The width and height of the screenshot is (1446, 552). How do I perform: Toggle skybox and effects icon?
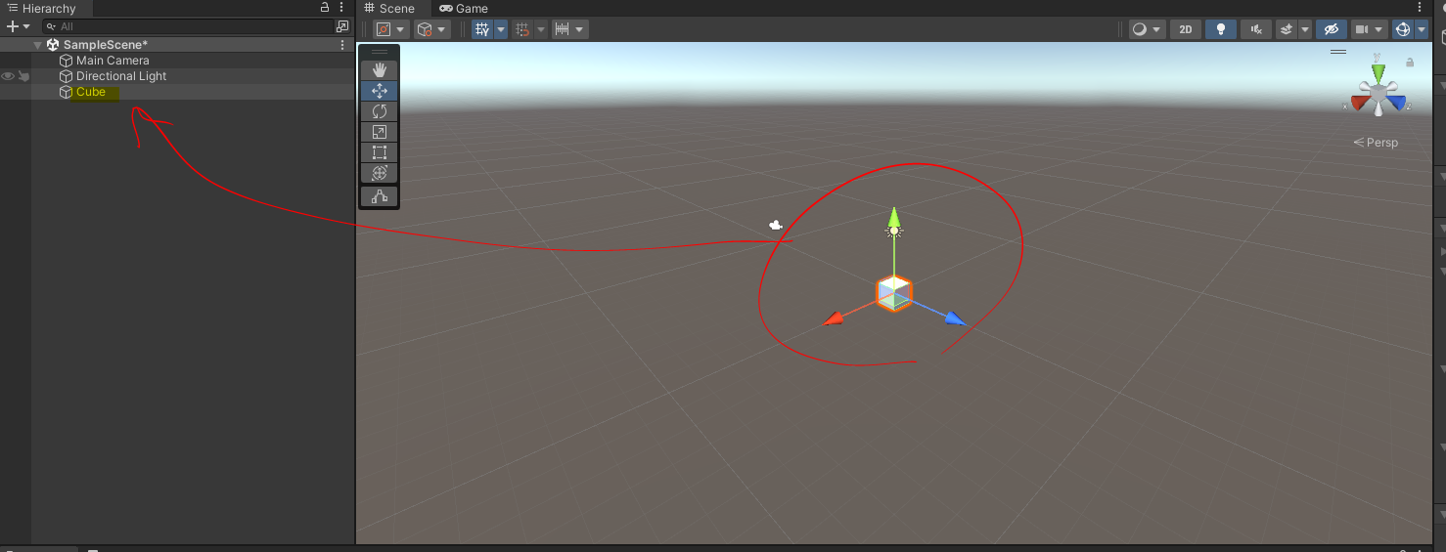(x=1287, y=29)
